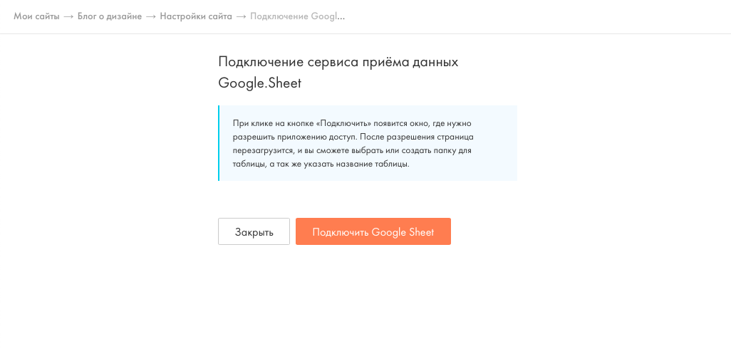Click the orange Подключить Google Sheet button
Screen dimensions: 731x351
pyautogui.click(x=373, y=231)
